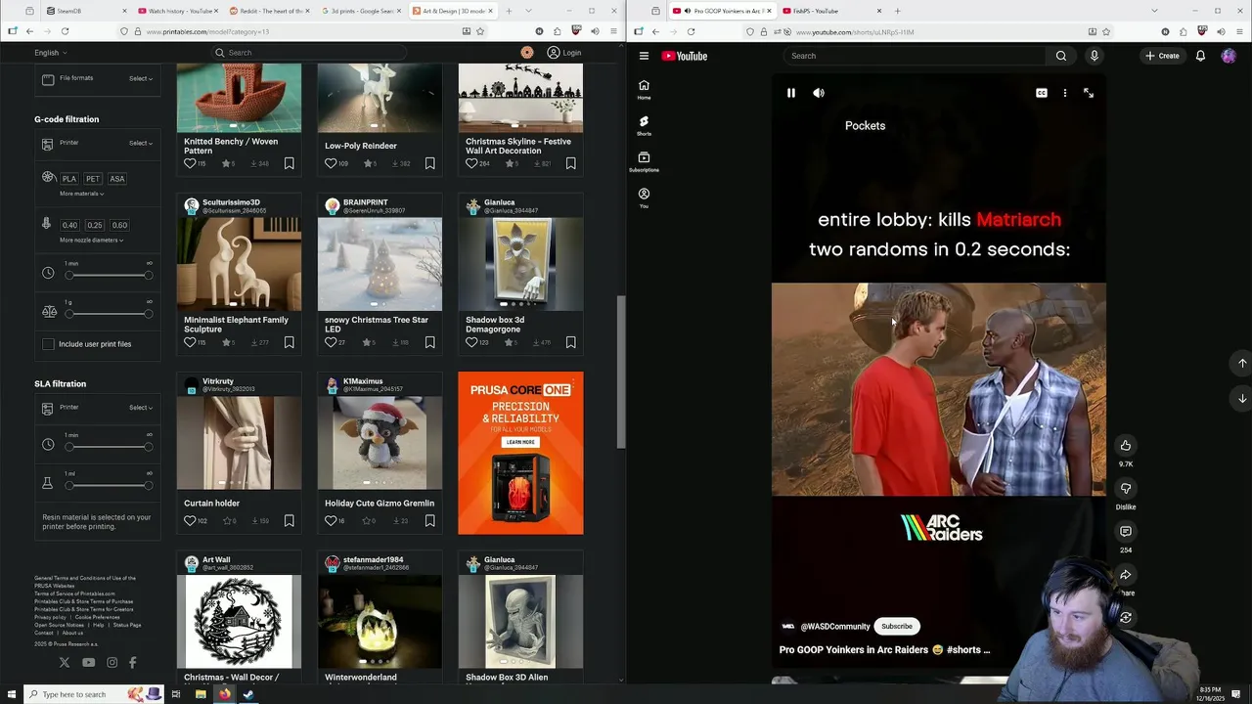This screenshot has width=1252, height=704.
Task: Open Shorts in YouTube sidebar
Action: pyautogui.click(x=644, y=125)
